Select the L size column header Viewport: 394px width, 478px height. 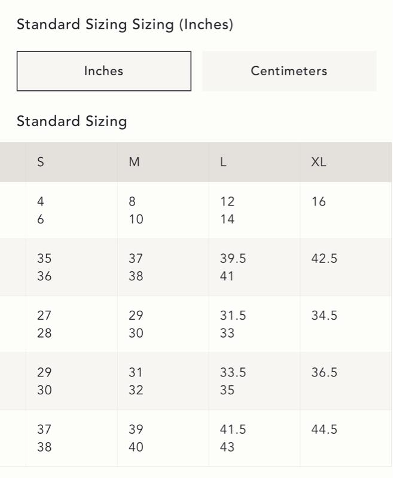click(x=224, y=162)
